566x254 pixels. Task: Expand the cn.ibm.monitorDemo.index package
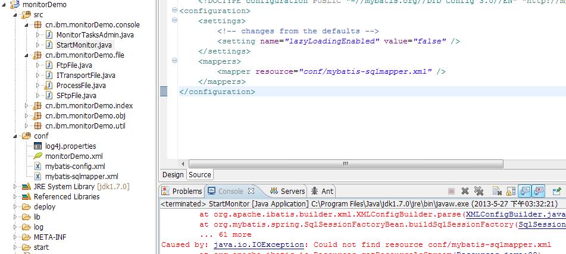(x=26, y=106)
